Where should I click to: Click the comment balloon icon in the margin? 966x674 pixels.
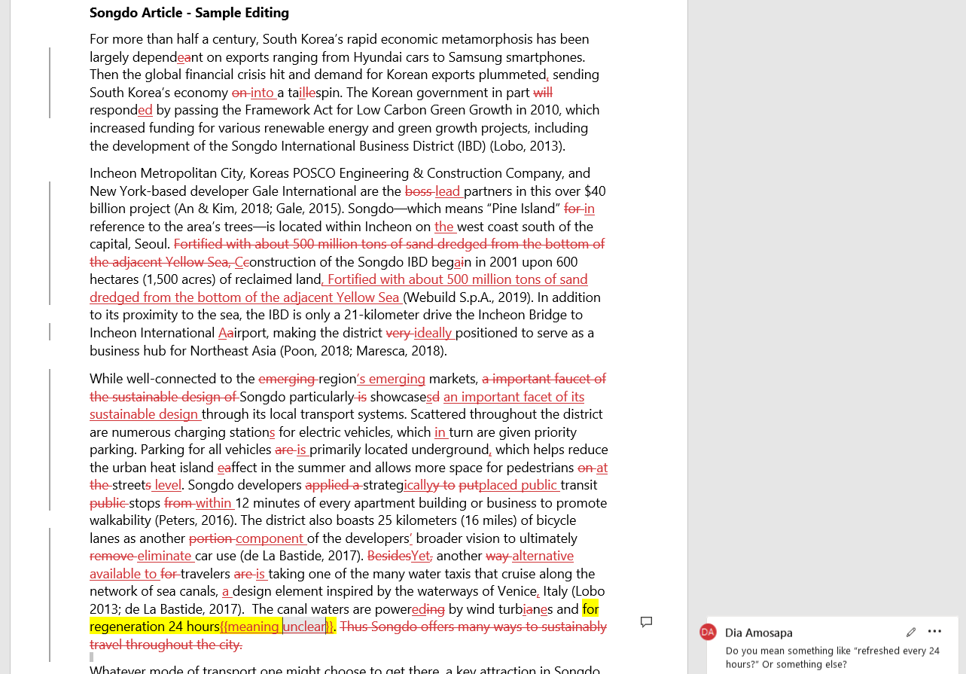click(x=645, y=621)
